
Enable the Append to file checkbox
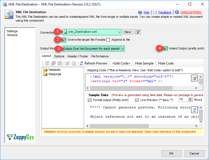click(108, 40)
